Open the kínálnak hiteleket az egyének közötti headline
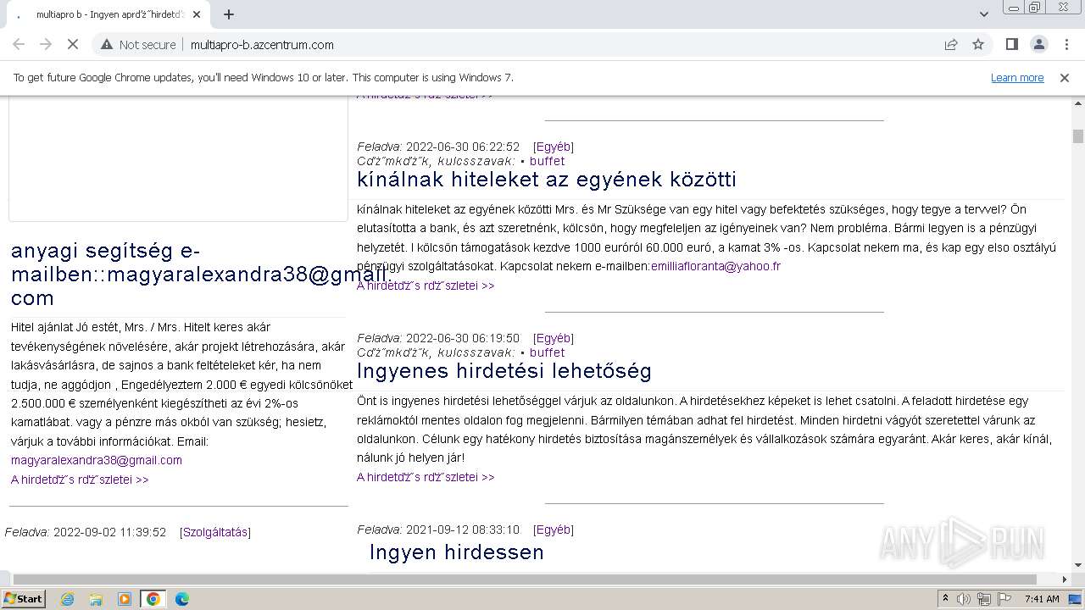1085x610 pixels. (x=547, y=180)
